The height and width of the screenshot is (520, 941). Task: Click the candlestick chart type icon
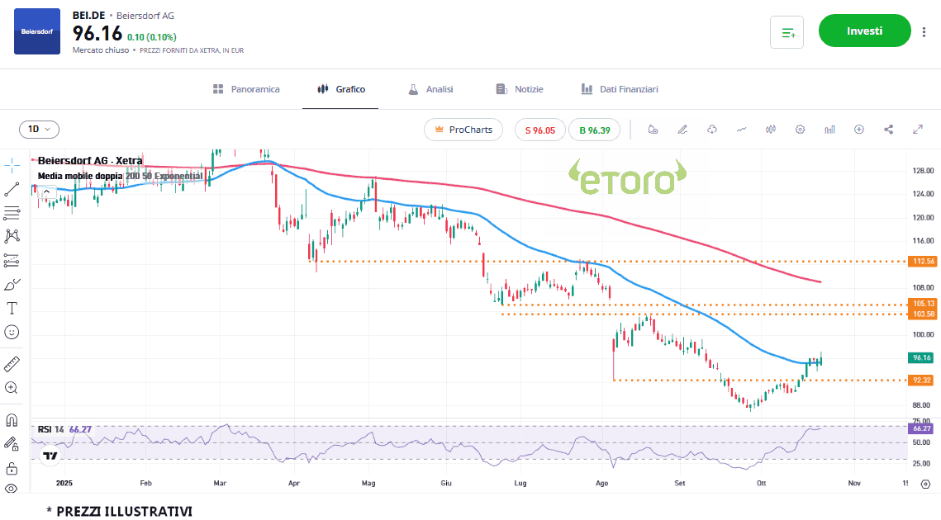771,130
